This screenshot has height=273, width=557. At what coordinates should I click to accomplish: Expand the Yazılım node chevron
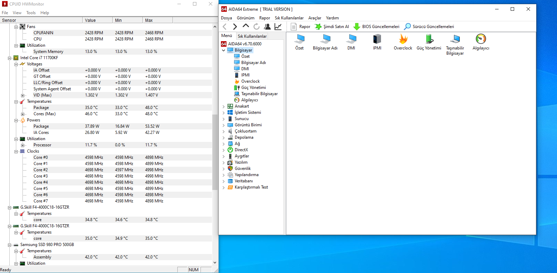pos(224,162)
